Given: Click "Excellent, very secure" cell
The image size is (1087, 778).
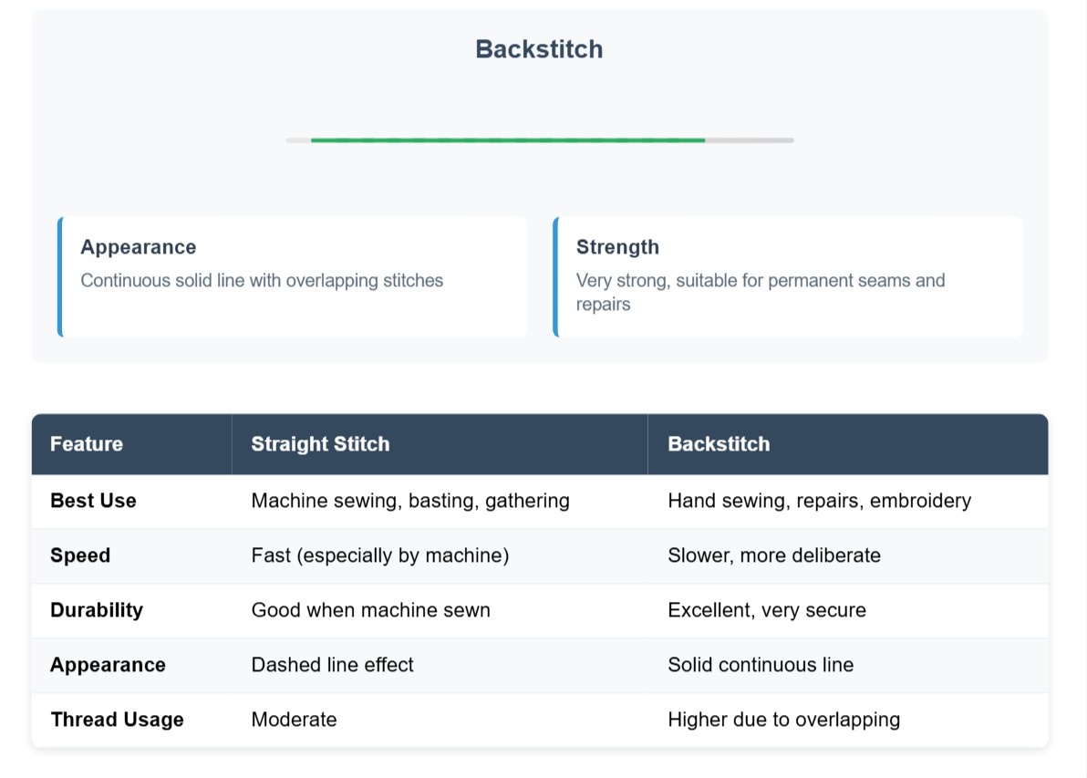Looking at the screenshot, I should [x=767, y=610].
